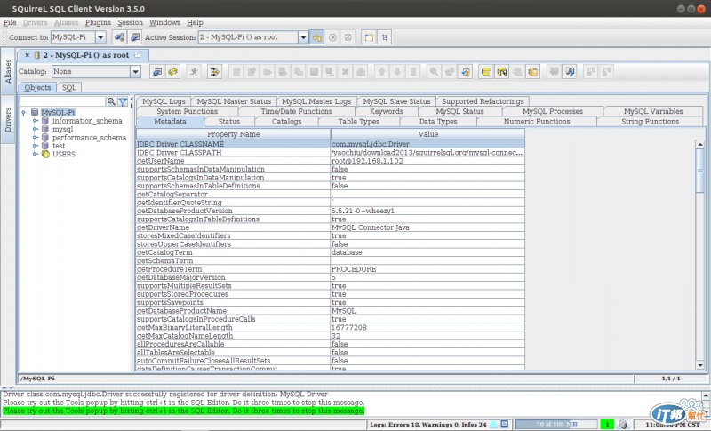The image size is (711, 431).
Task: Open the Active Session dropdown
Action: pos(303,37)
